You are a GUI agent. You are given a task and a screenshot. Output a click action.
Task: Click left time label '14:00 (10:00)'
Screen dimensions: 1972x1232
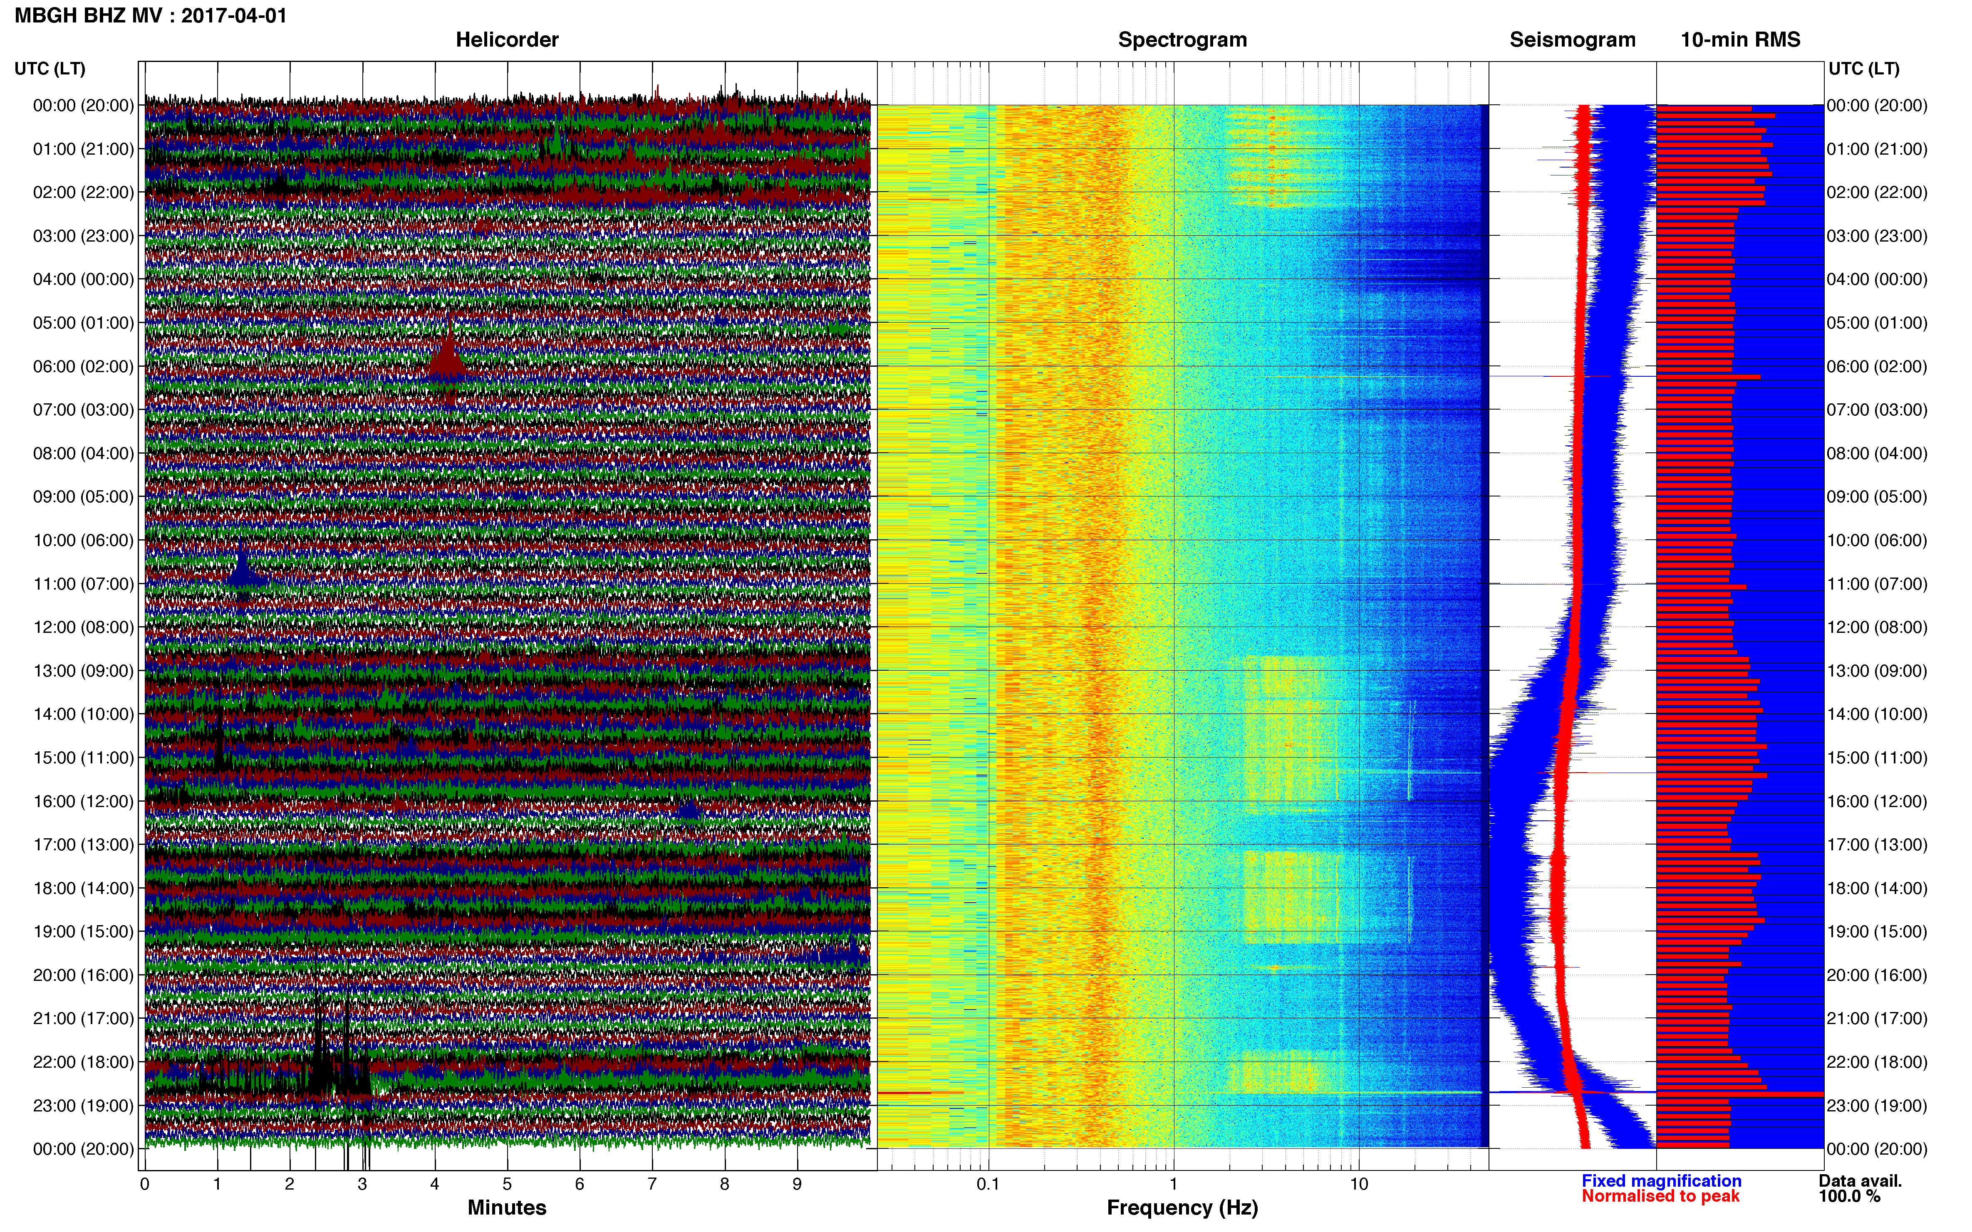(83, 715)
